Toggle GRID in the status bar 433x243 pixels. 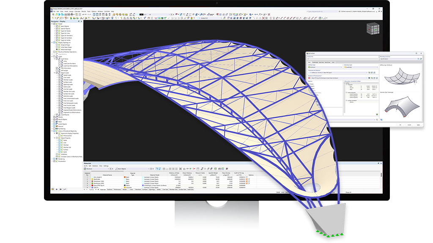click(x=283, y=192)
